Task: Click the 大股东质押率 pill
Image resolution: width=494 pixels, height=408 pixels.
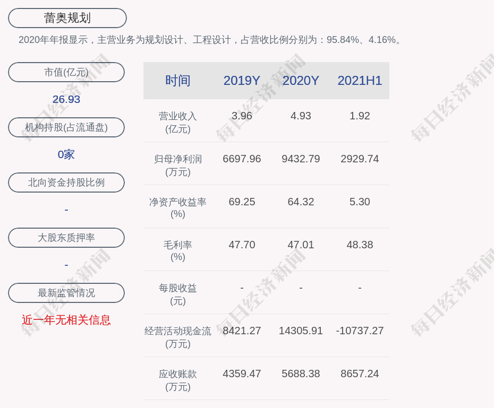Action: tap(66, 238)
